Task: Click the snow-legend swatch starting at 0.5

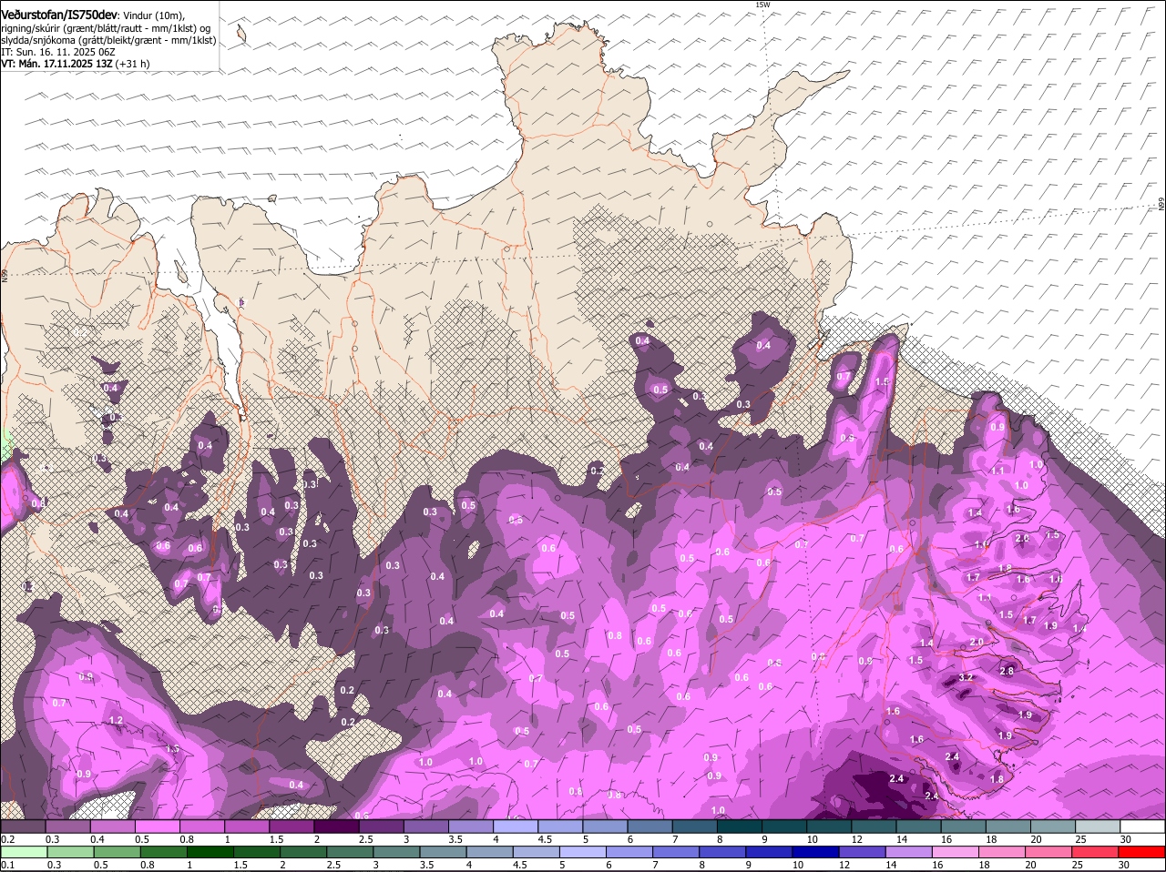Action: pos(157,826)
